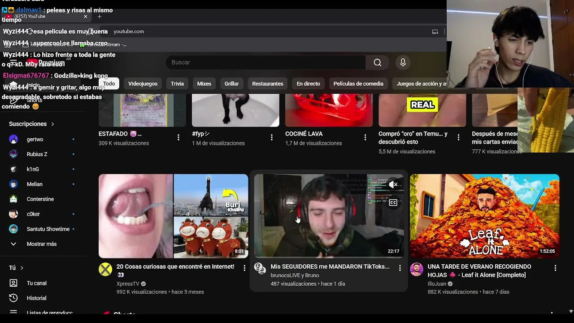Open gertwo channel avatar in sidebar

coord(13,139)
